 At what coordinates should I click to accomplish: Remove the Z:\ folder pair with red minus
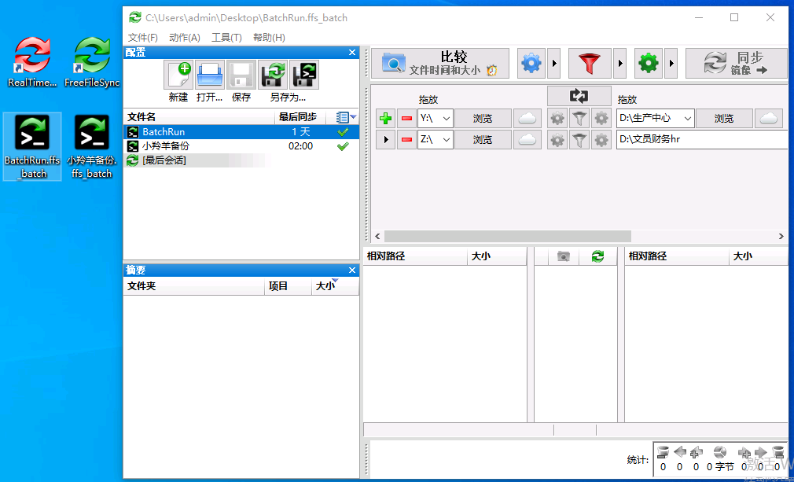click(x=406, y=140)
